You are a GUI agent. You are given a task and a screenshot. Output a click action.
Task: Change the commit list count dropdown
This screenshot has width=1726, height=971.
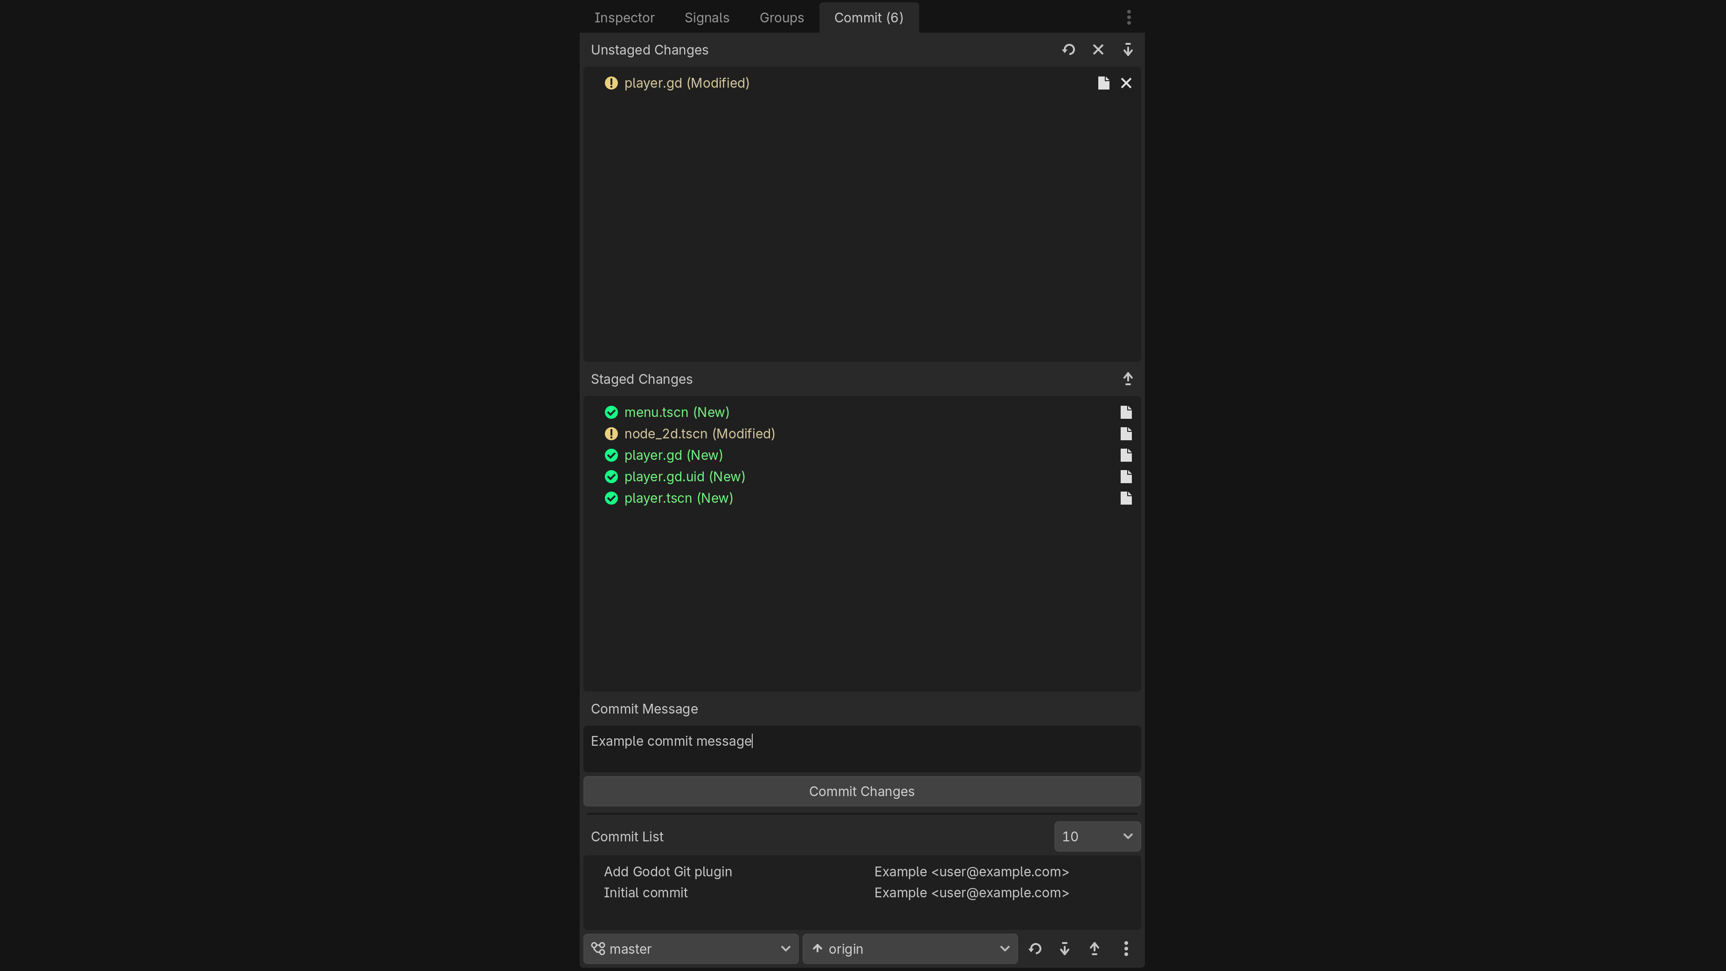pyautogui.click(x=1097, y=836)
